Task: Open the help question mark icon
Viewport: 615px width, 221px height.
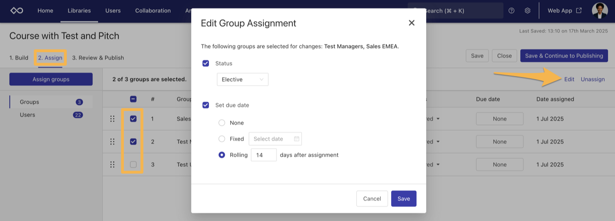Action: tap(512, 10)
